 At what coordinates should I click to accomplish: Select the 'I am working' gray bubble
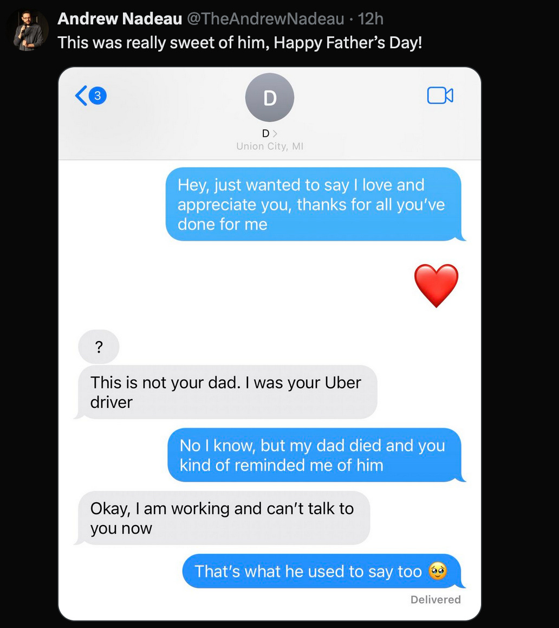click(224, 518)
